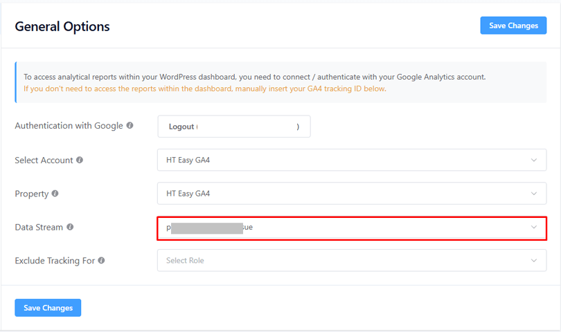Viewport: 561px width, 332px height.
Task: Expand Select Account chevron arrow
Action: click(533, 160)
